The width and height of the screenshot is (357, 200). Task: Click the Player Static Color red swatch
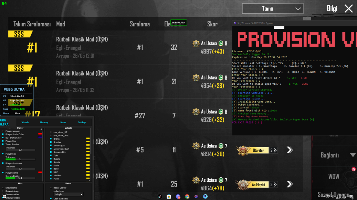coord(40,134)
